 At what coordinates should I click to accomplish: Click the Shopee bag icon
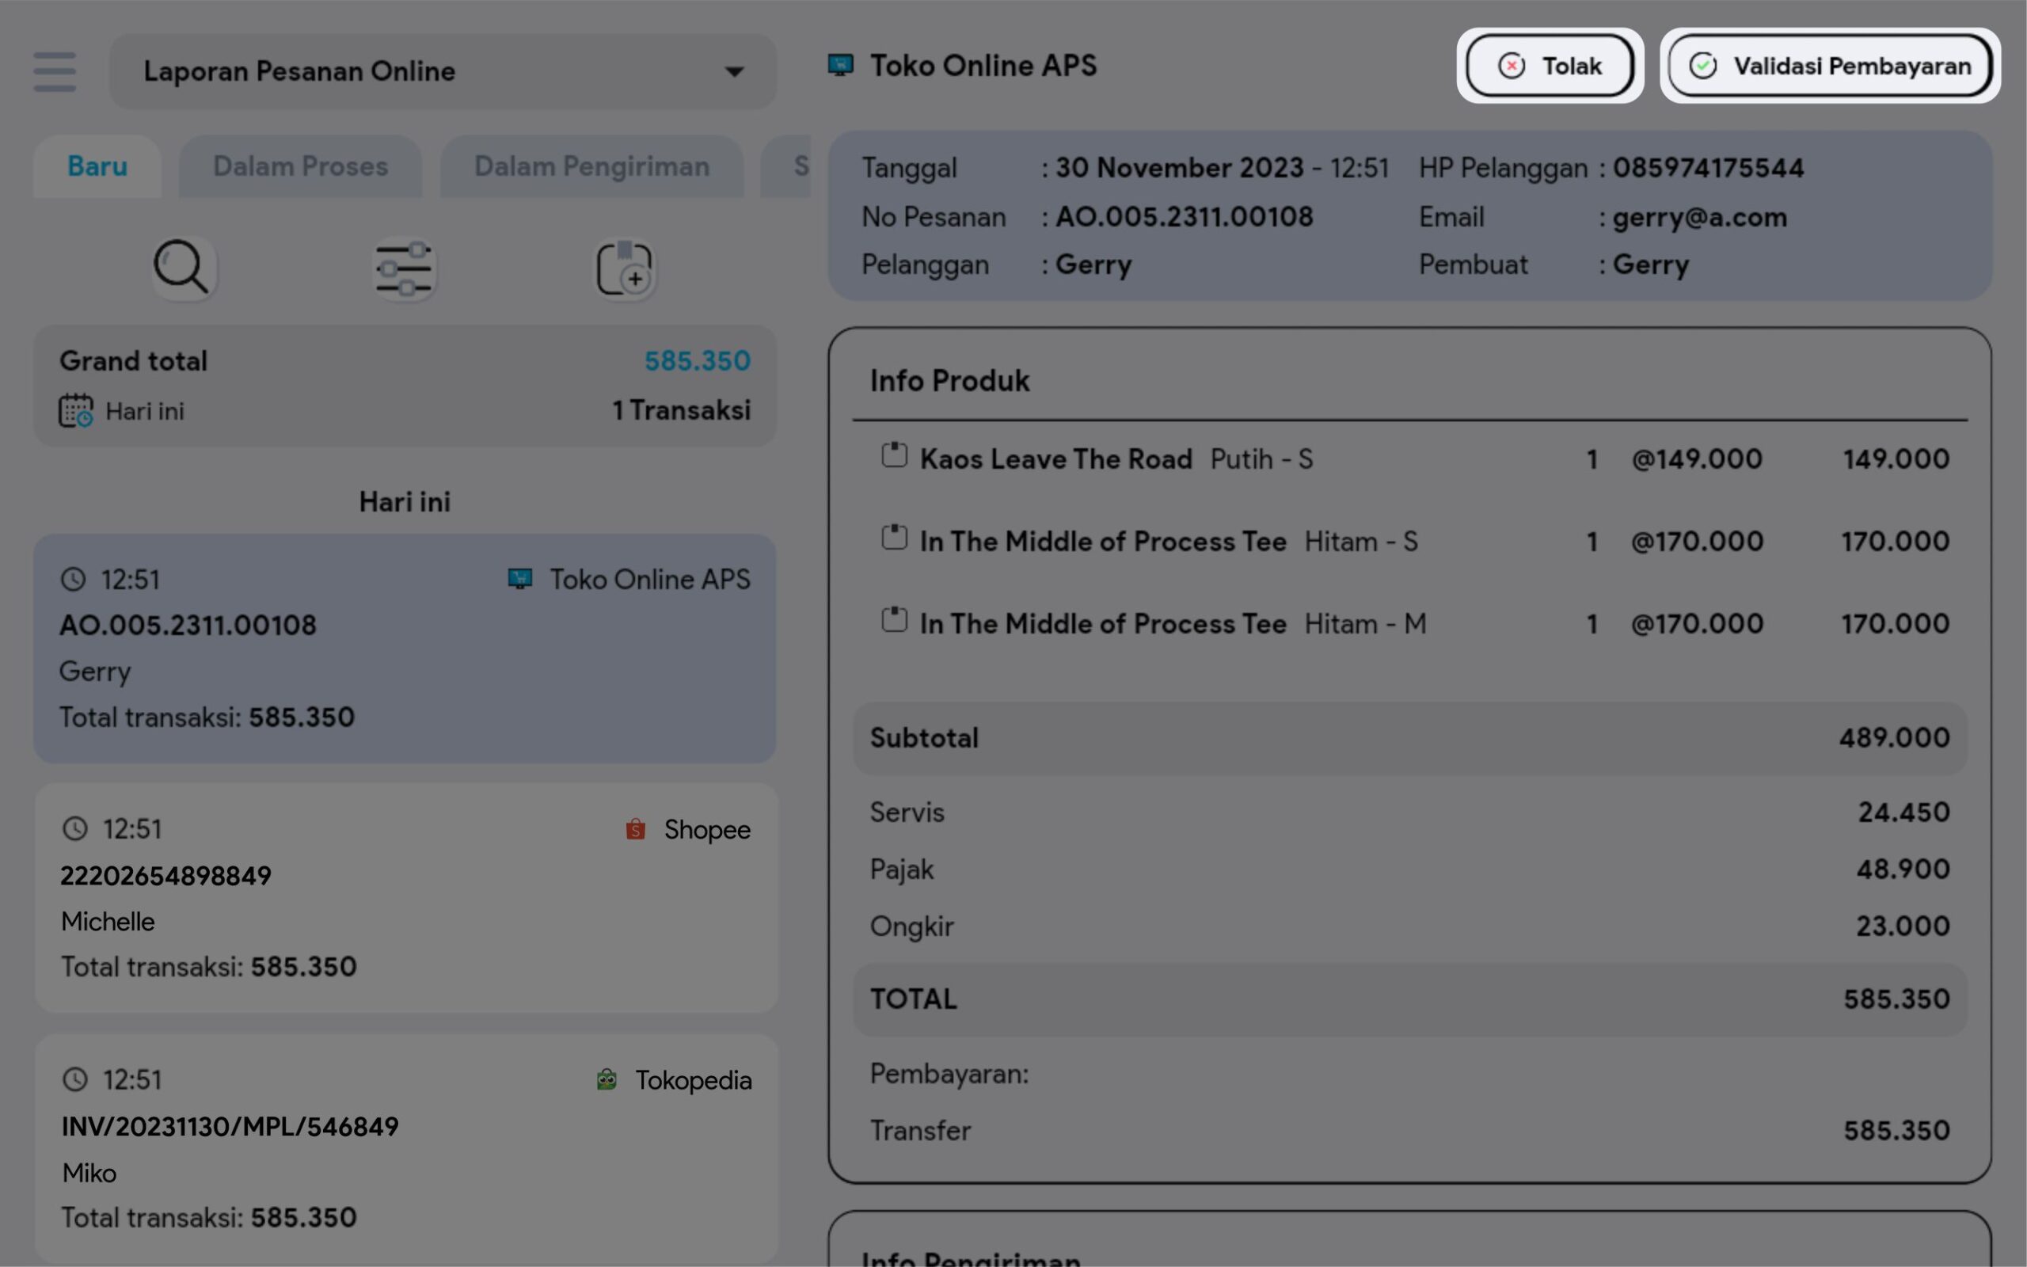(636, 829)
